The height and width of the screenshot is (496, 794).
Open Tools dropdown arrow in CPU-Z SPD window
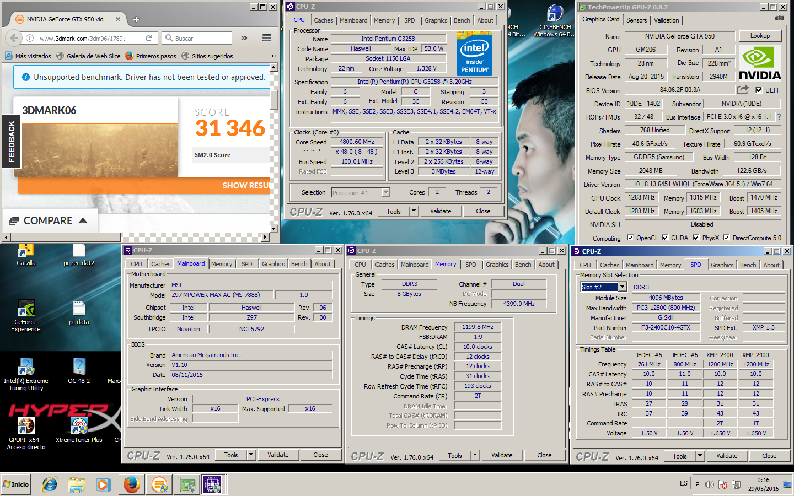(700, 456)
